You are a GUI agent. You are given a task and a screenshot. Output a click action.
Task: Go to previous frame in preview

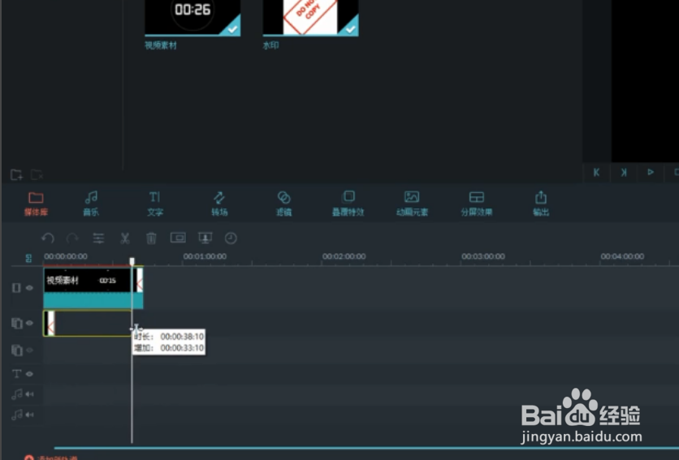tap(596, 172)
